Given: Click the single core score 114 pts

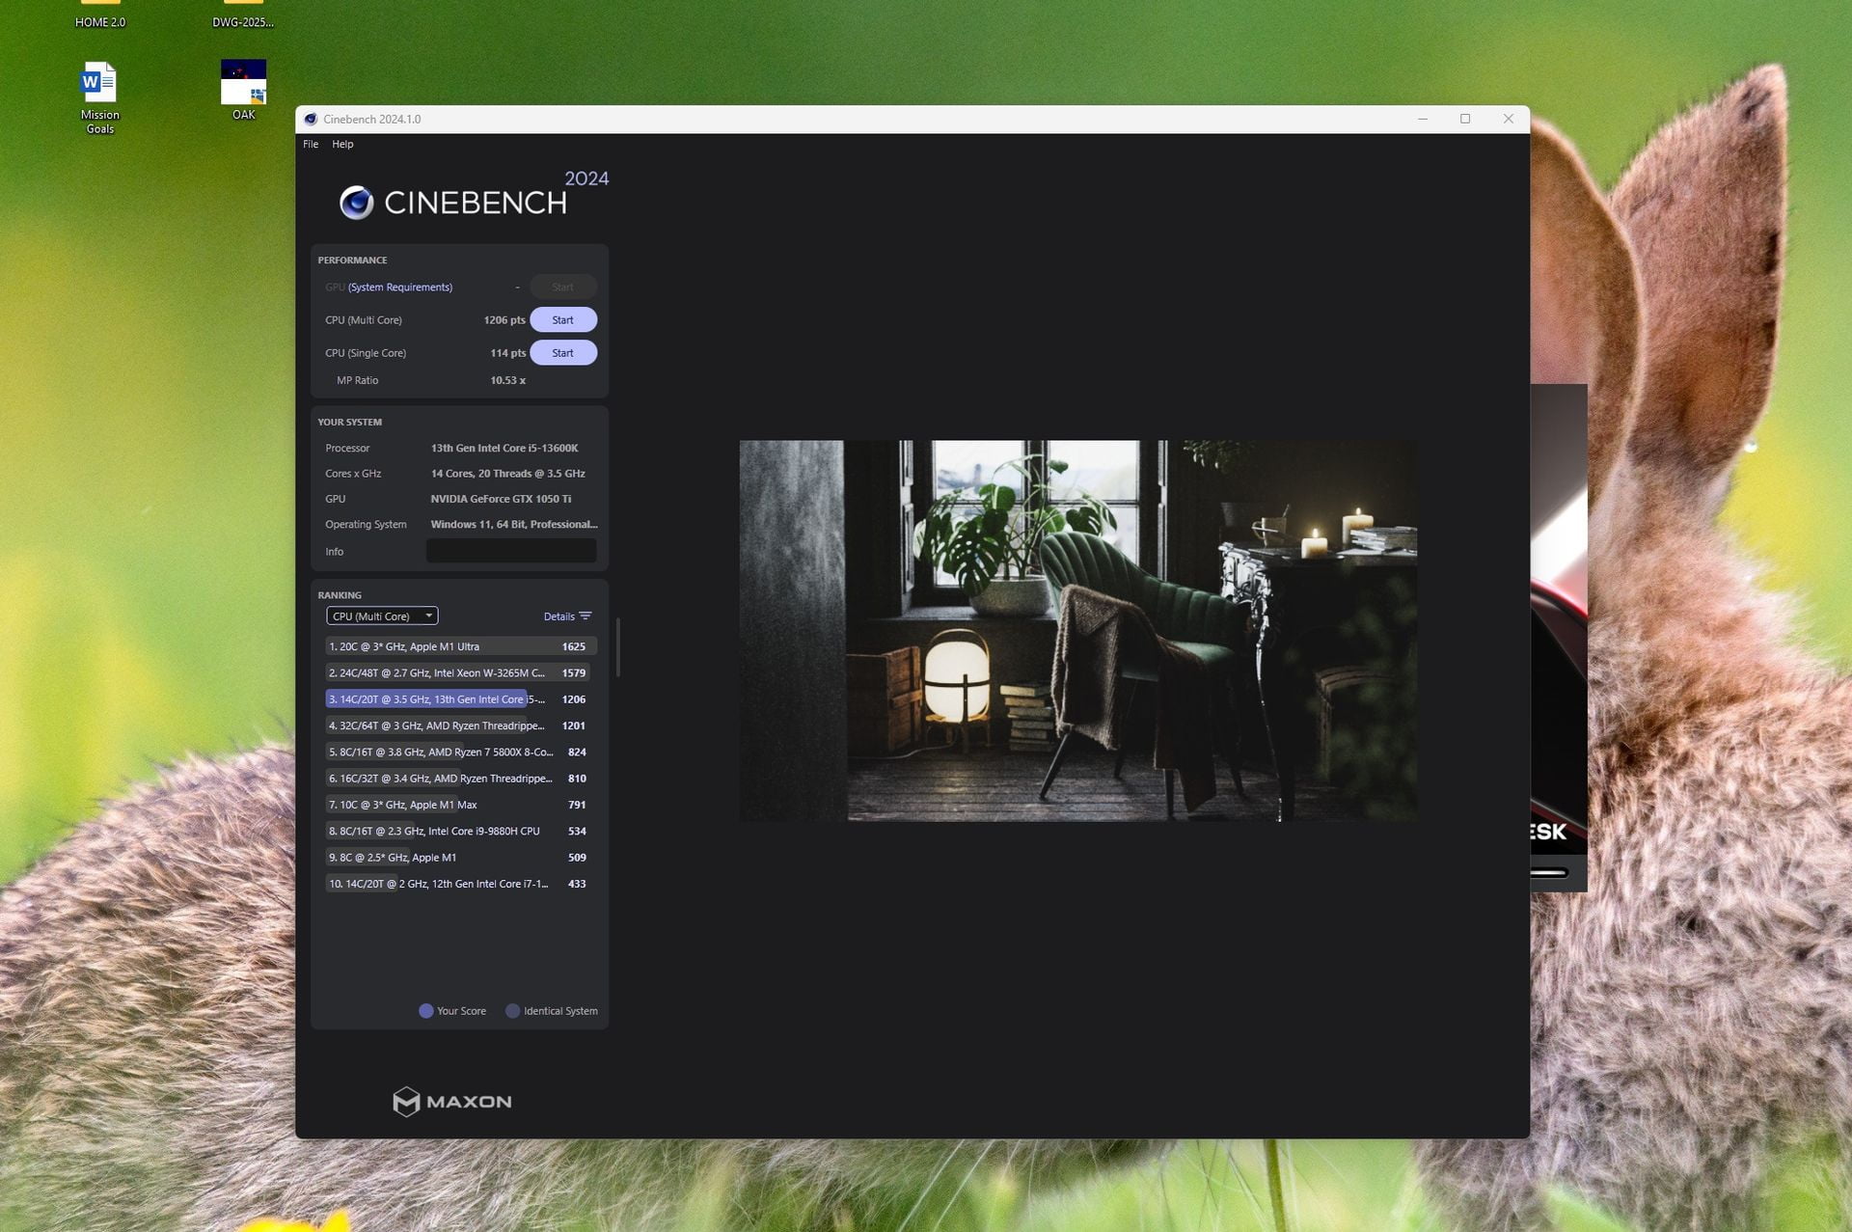Looking at the screenshot, I should point(508,353).
